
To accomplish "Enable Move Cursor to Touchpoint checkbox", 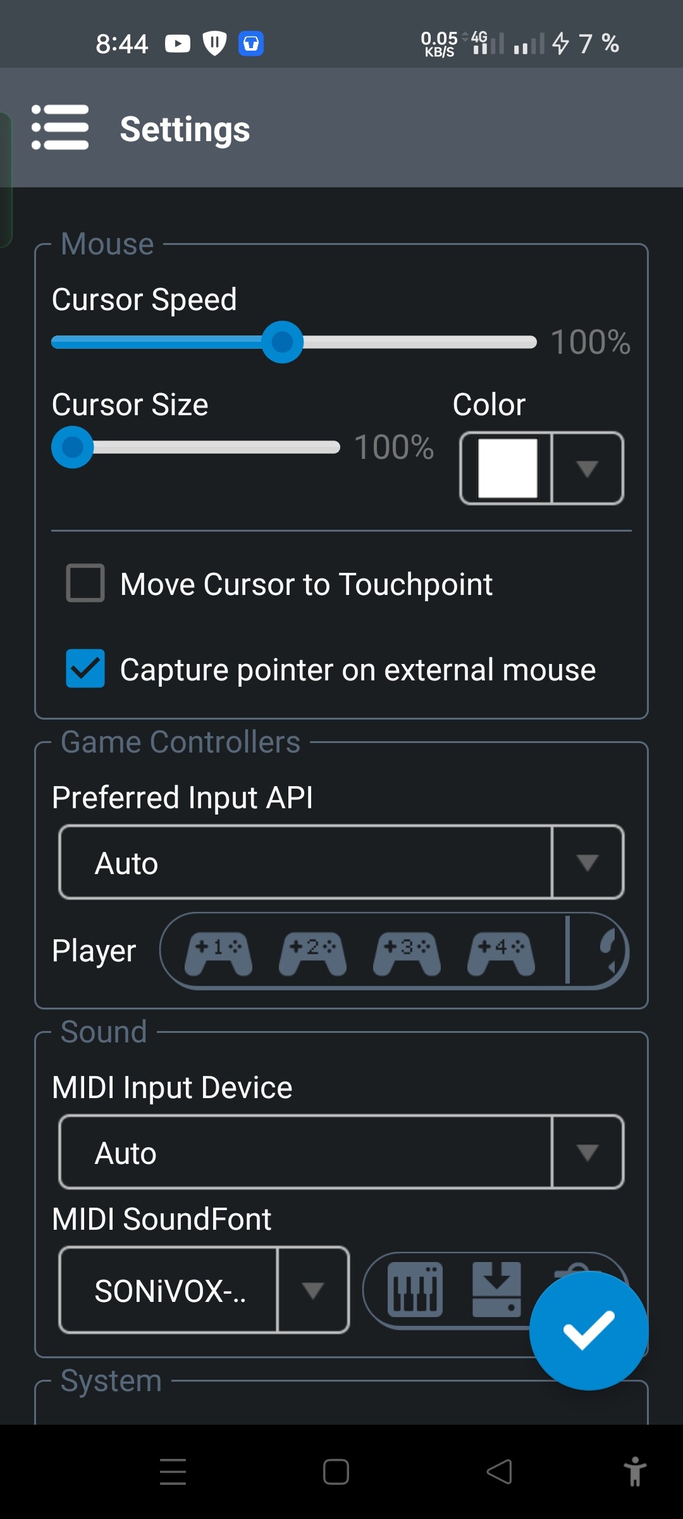I will click(x=85, y=583).
